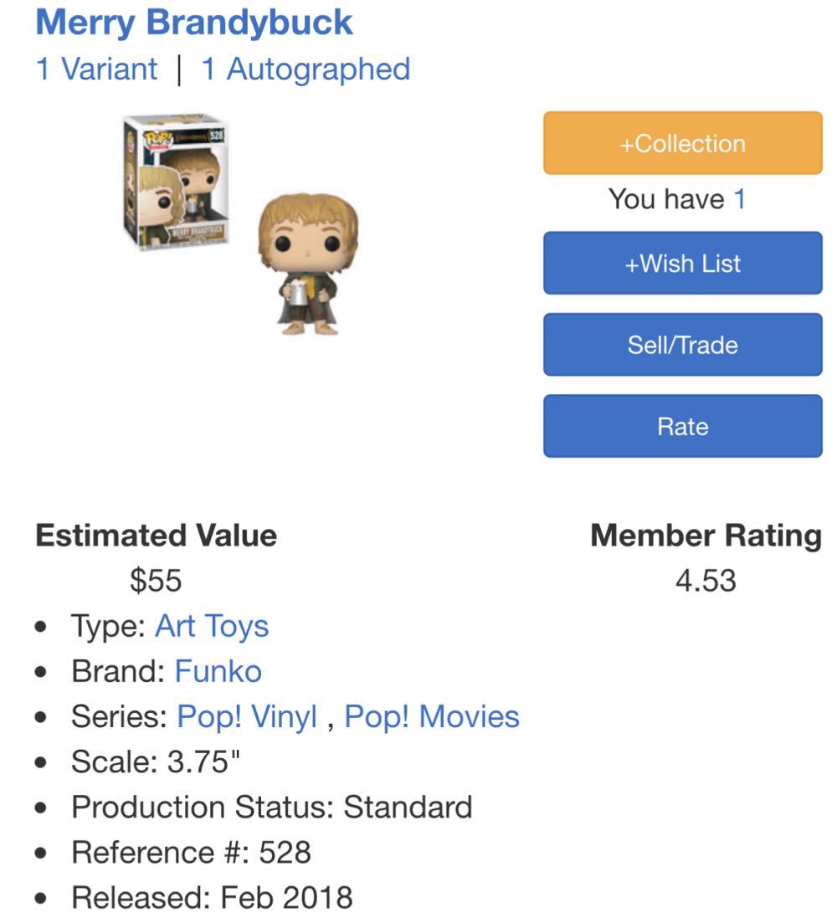Click the Sell/Trade button

(681, 344)
